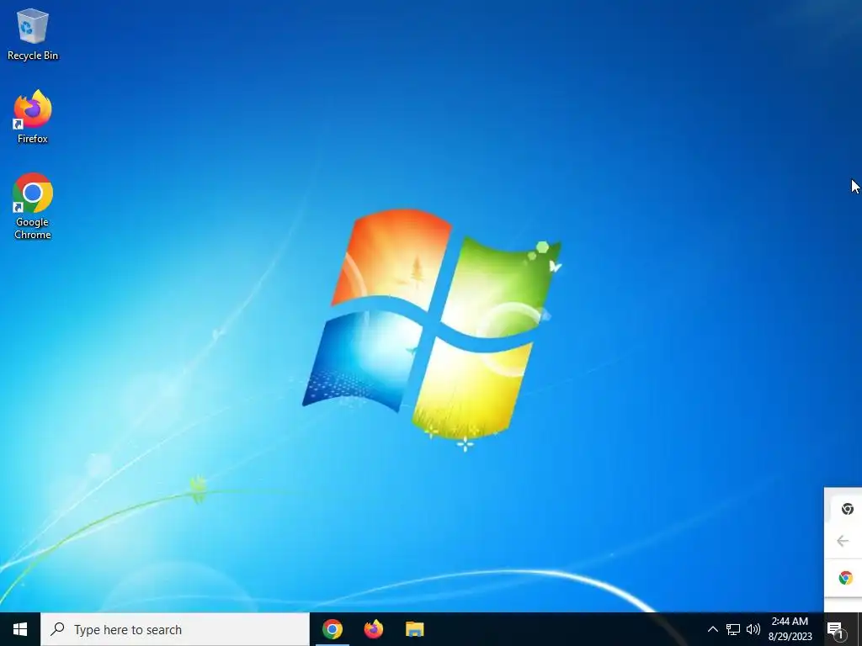Click the colored Chrome logo in partial window
This screenshot has width=862, height=646.
(x=845, y=578)
